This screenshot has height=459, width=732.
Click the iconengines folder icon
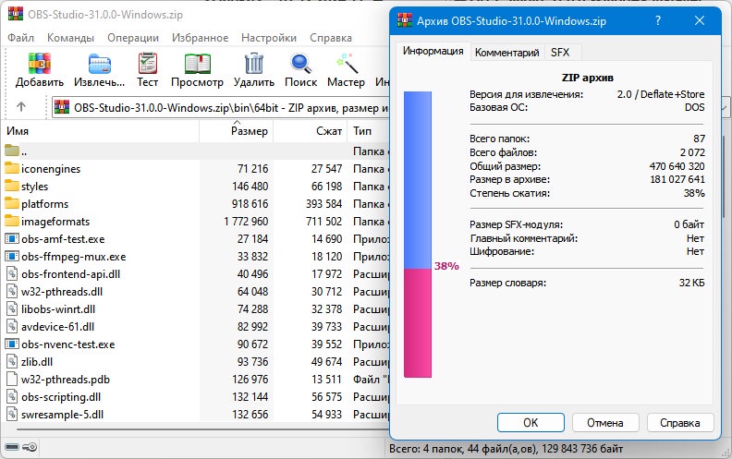point(12,168)
